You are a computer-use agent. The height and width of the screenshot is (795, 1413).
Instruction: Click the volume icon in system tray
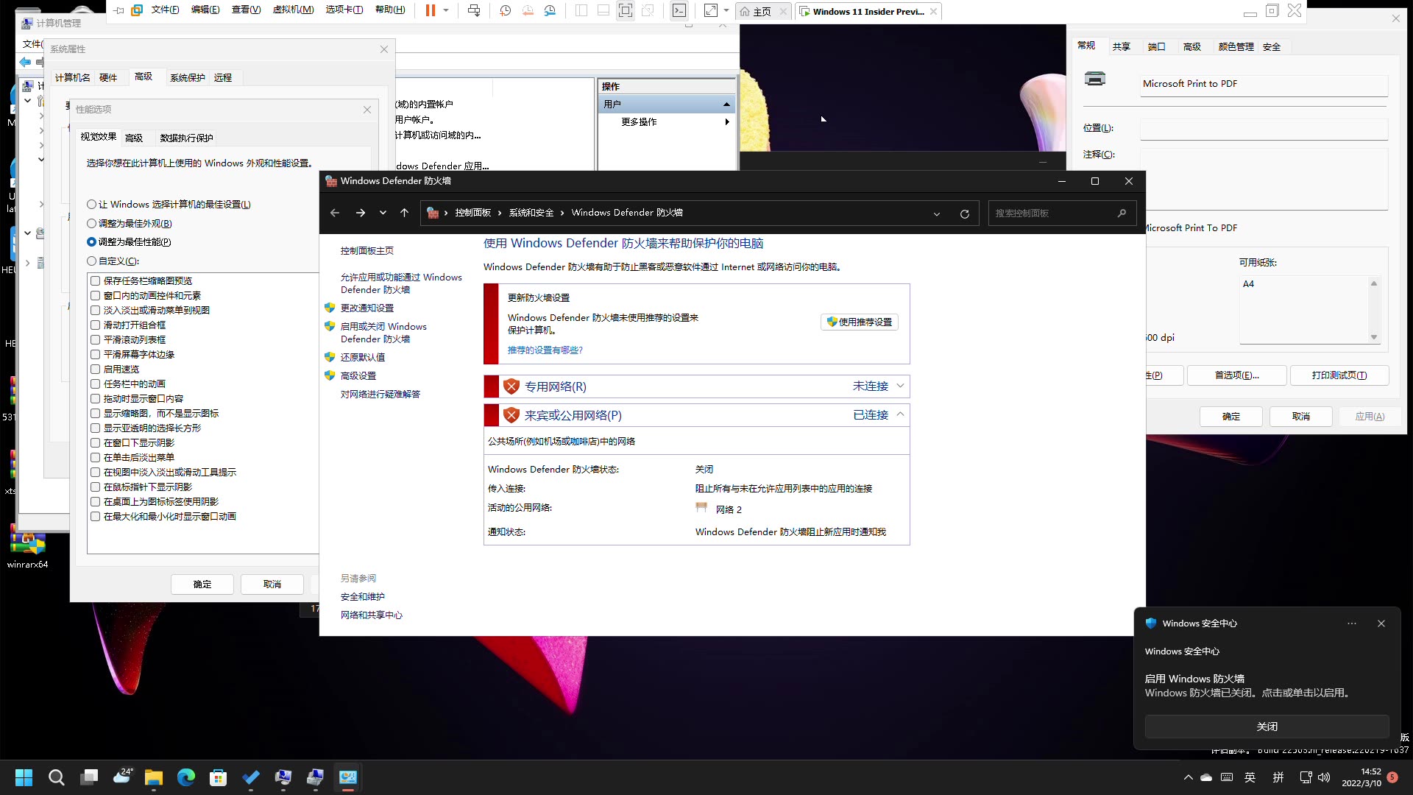pos(1324,777)
